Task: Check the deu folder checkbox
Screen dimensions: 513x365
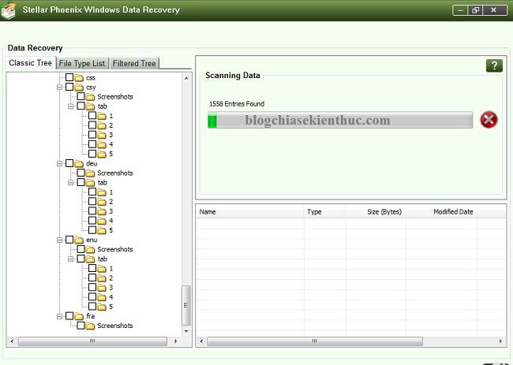Action: click(69, 163)
